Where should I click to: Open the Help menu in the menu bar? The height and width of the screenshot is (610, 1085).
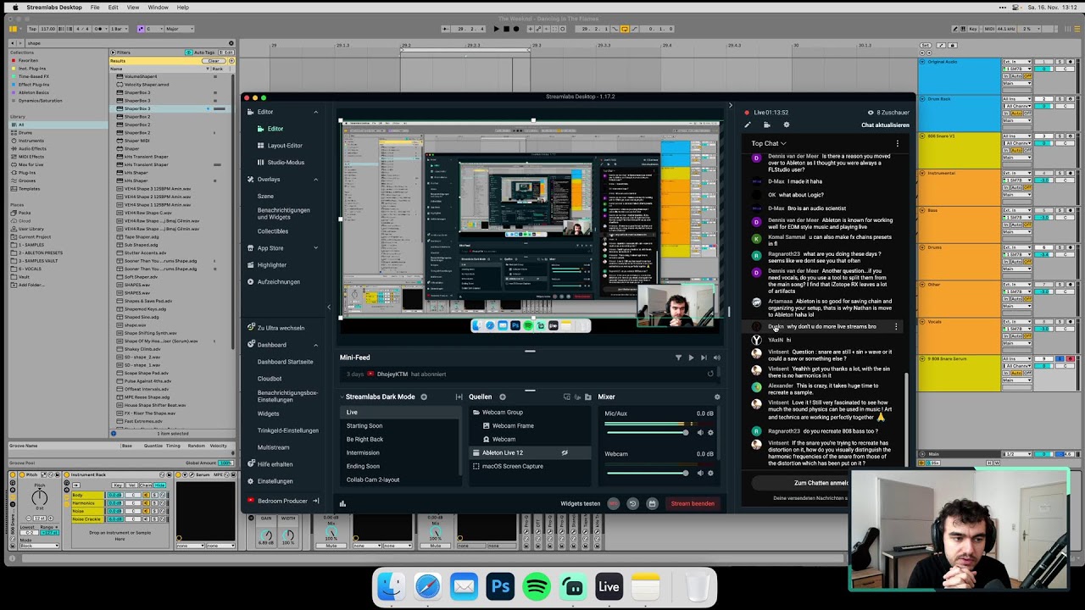(182, 7)
